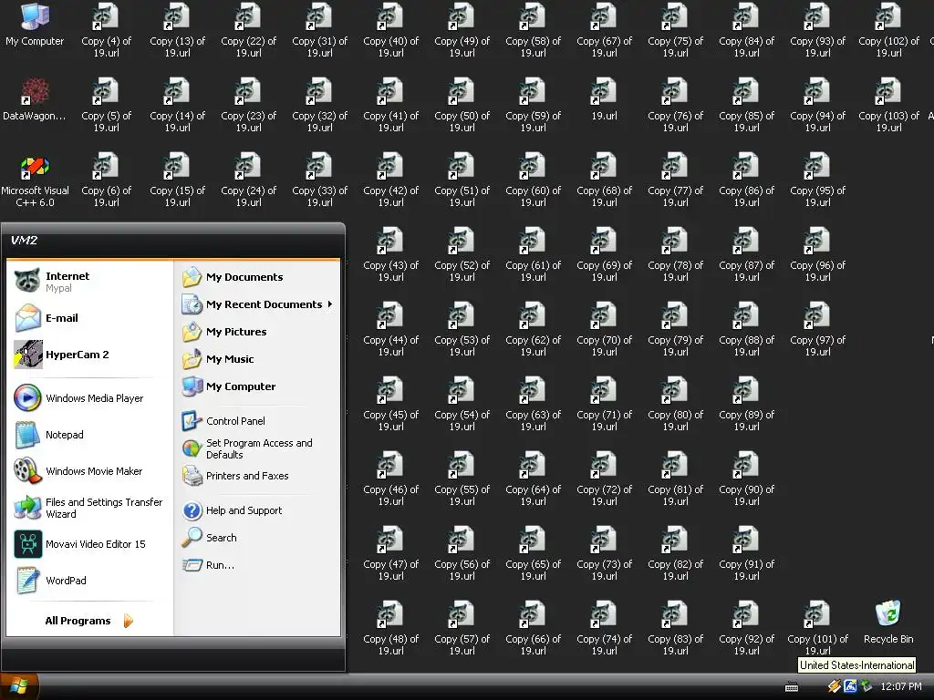Select Copy (22) of 19.url shortcut

tap(248, 30)
